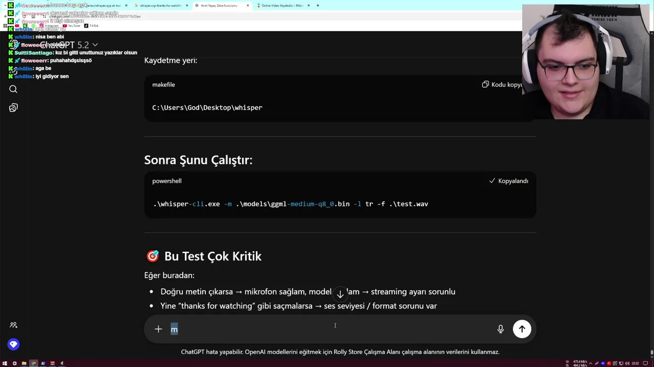Click the puhahahdşsişşsö chat message
The image size is (654, 367).
50,61
